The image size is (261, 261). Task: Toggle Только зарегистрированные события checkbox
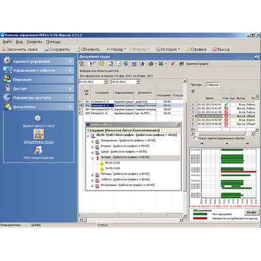[195, 138]
